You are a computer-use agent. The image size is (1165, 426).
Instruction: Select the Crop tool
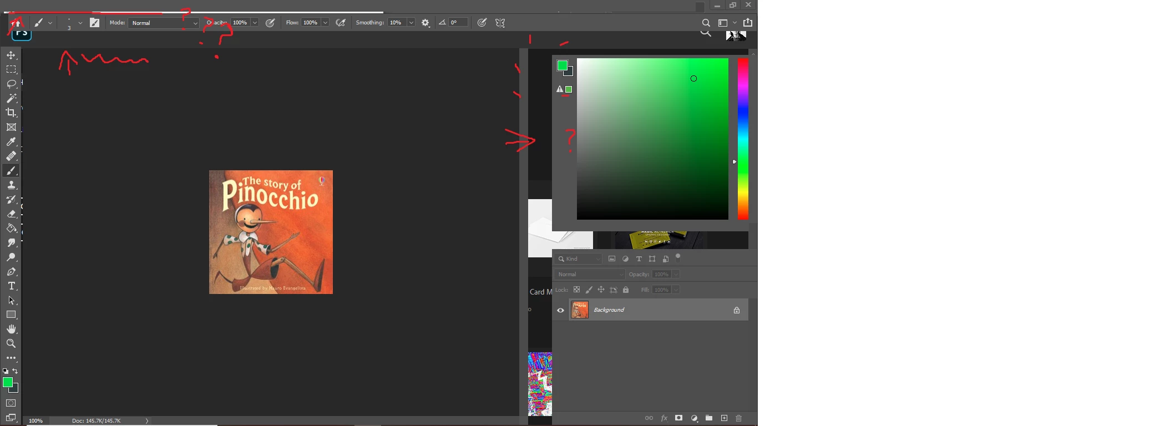point(11,113)
